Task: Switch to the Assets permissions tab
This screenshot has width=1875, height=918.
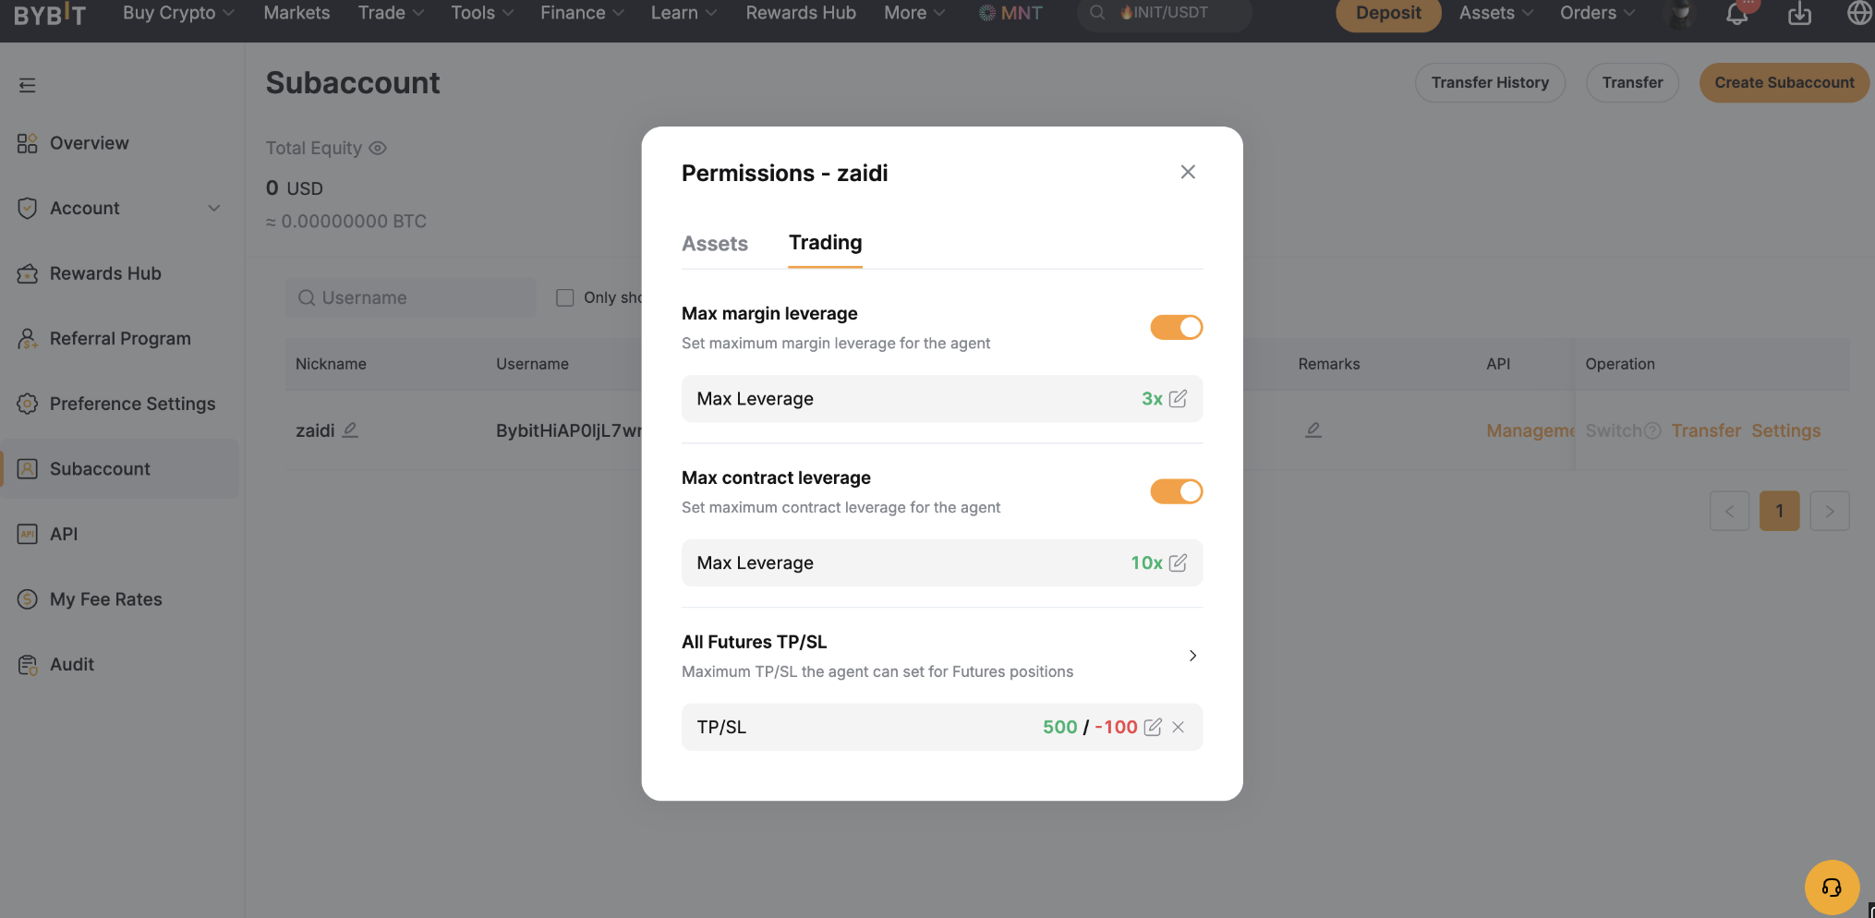Action: click(x=715, y=244)
